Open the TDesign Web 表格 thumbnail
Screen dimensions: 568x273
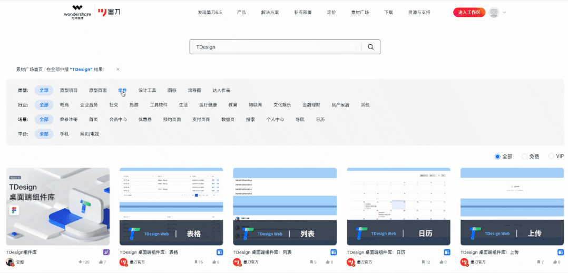click(171, 206)
